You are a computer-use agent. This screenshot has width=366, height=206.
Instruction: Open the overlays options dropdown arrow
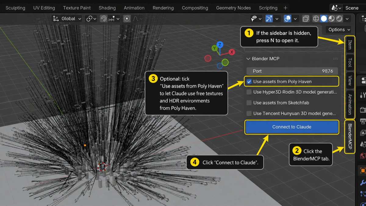point(295,19)
